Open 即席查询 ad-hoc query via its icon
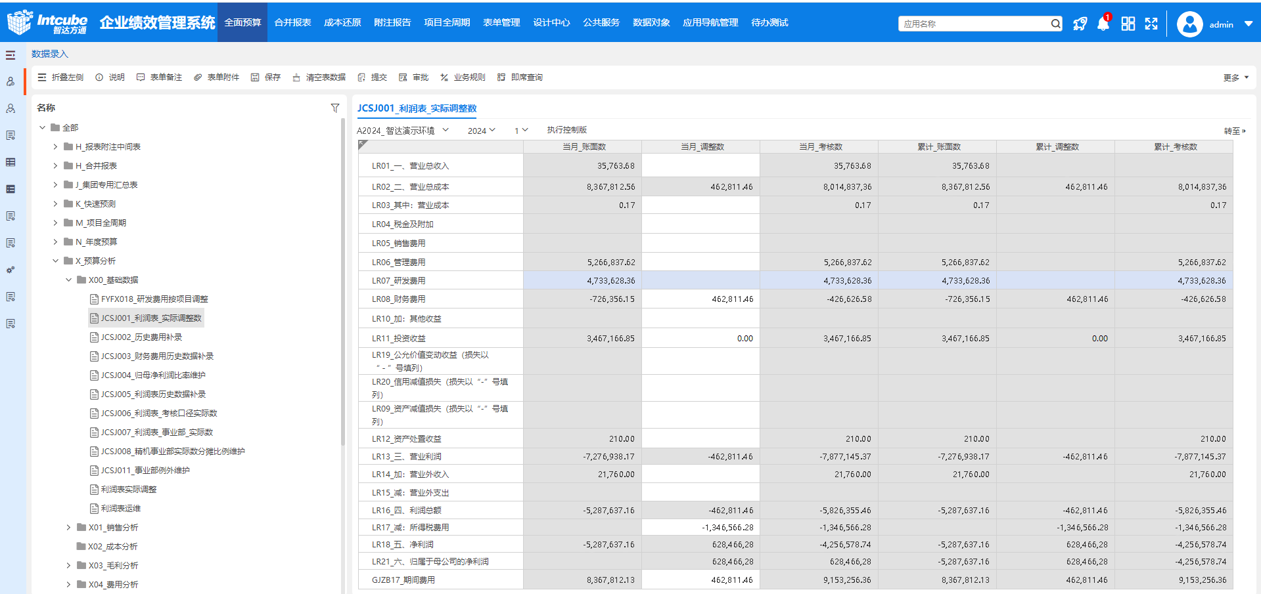1261x594 pixels. pyautogui.click(x=503, y=77)
